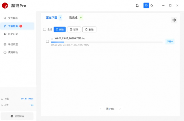Open settings gear in download panel
184x121 pixels.
[174, 20]
